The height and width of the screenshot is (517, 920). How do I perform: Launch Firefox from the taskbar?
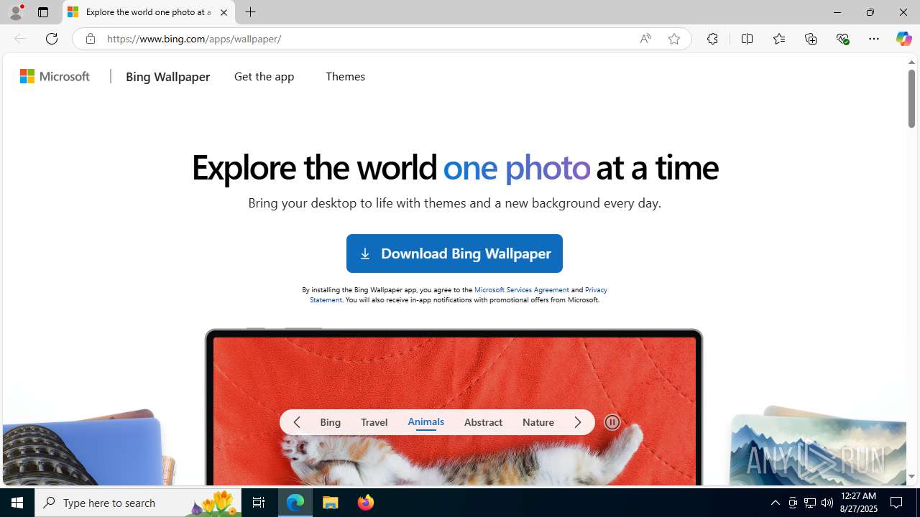tap(365, 503)
